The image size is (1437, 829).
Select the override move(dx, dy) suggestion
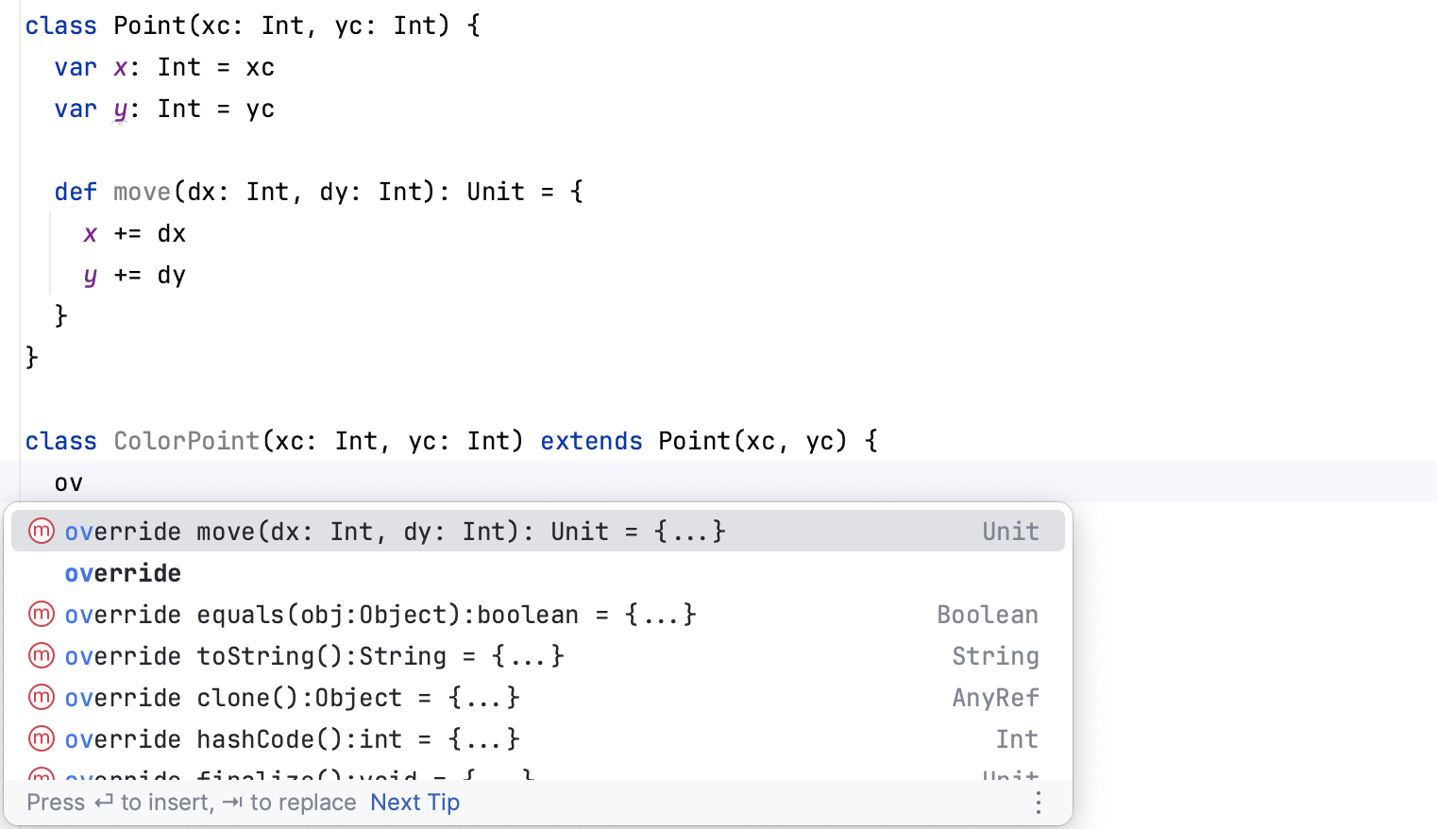395,532
